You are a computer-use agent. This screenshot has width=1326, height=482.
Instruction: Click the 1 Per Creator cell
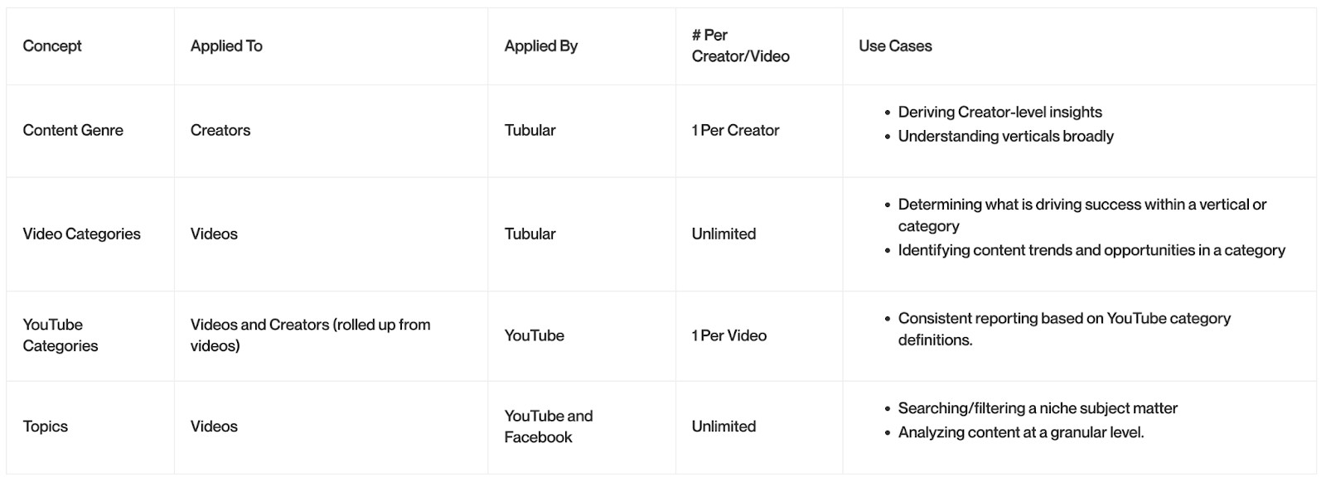click(x=735, y=130)
